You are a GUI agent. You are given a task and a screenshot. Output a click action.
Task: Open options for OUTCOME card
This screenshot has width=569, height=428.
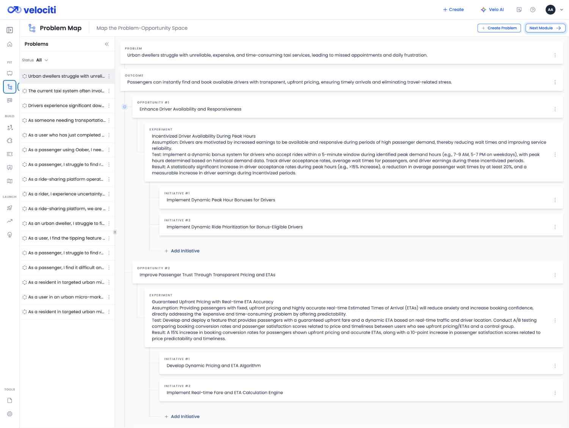click(x=555, y=82)
